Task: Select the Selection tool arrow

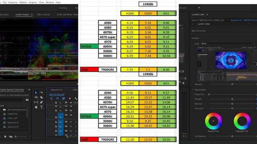Action: pos(36,93)
